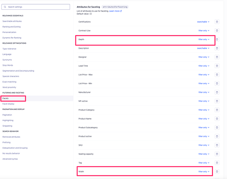Open Lead Time filter only dropdown
Viewport: 227px width, 179px height.
pyautogui.click(x=204, y=66)
